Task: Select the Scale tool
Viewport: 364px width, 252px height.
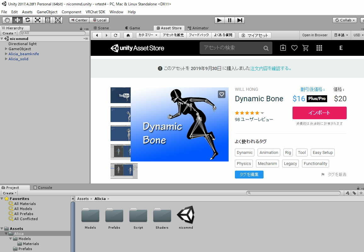Action: [x=37, y=20]
